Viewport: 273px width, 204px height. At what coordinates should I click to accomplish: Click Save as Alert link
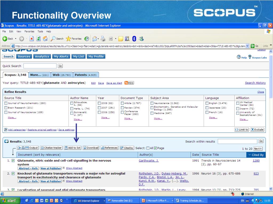click(x=114, y=83)
